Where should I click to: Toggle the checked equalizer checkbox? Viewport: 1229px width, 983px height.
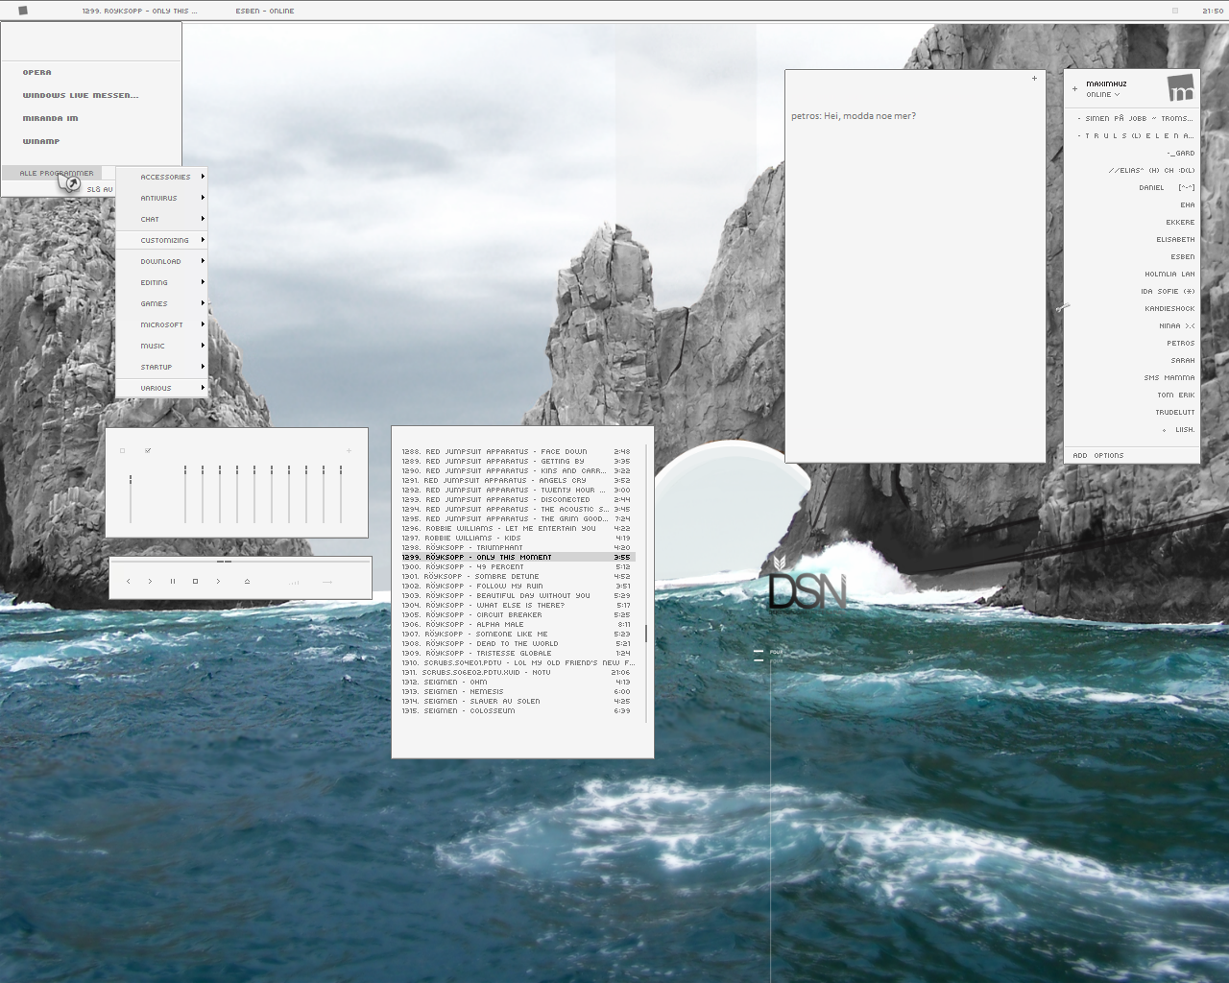(147, 450)
